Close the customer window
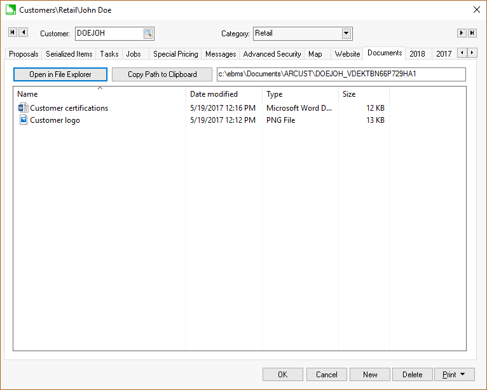This screenshot has width=487, height=390. pyautogui.click(x=477, y=10)
